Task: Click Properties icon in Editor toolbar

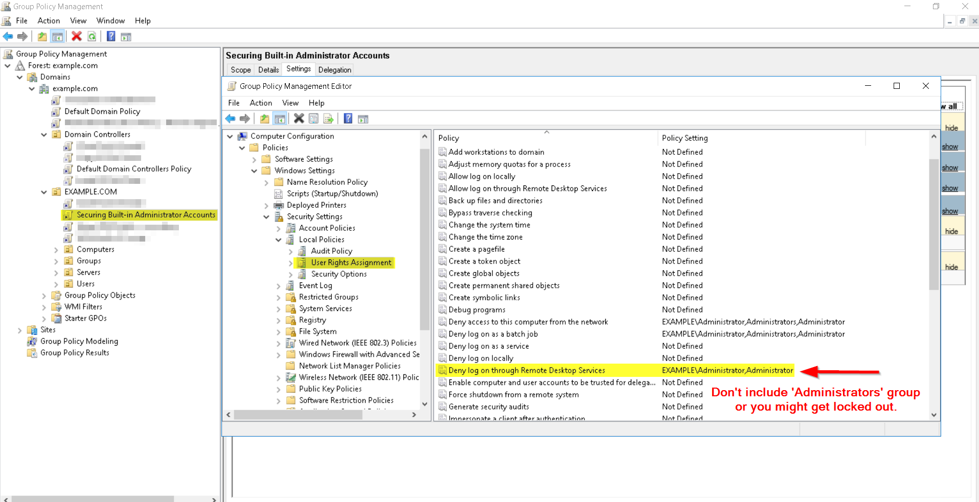Action: [x=313, y=119]
